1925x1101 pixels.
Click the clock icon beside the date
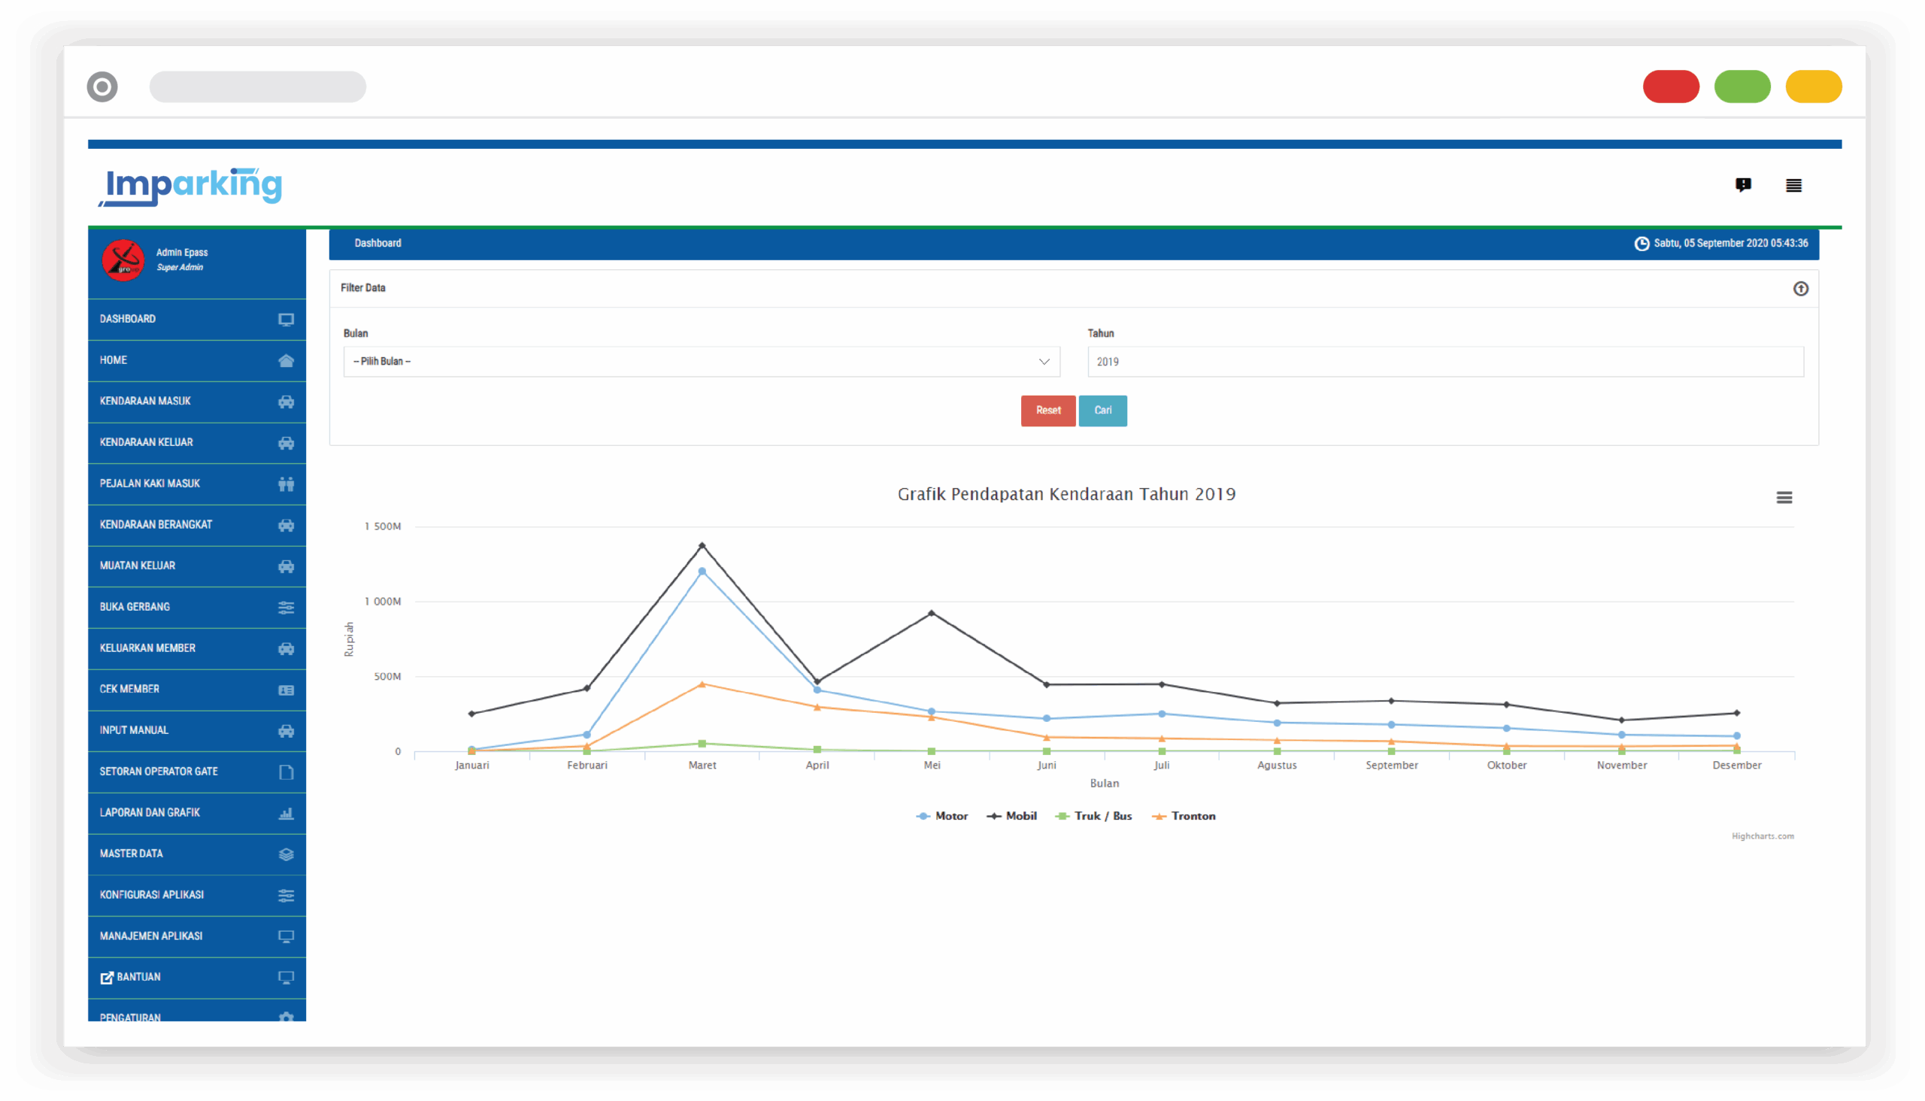1642,244
